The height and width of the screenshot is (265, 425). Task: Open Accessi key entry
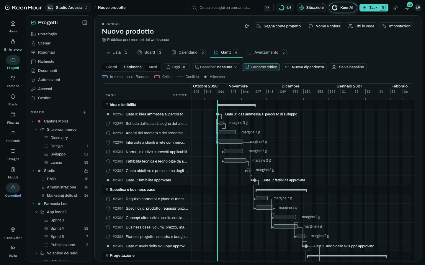point(59,89)
